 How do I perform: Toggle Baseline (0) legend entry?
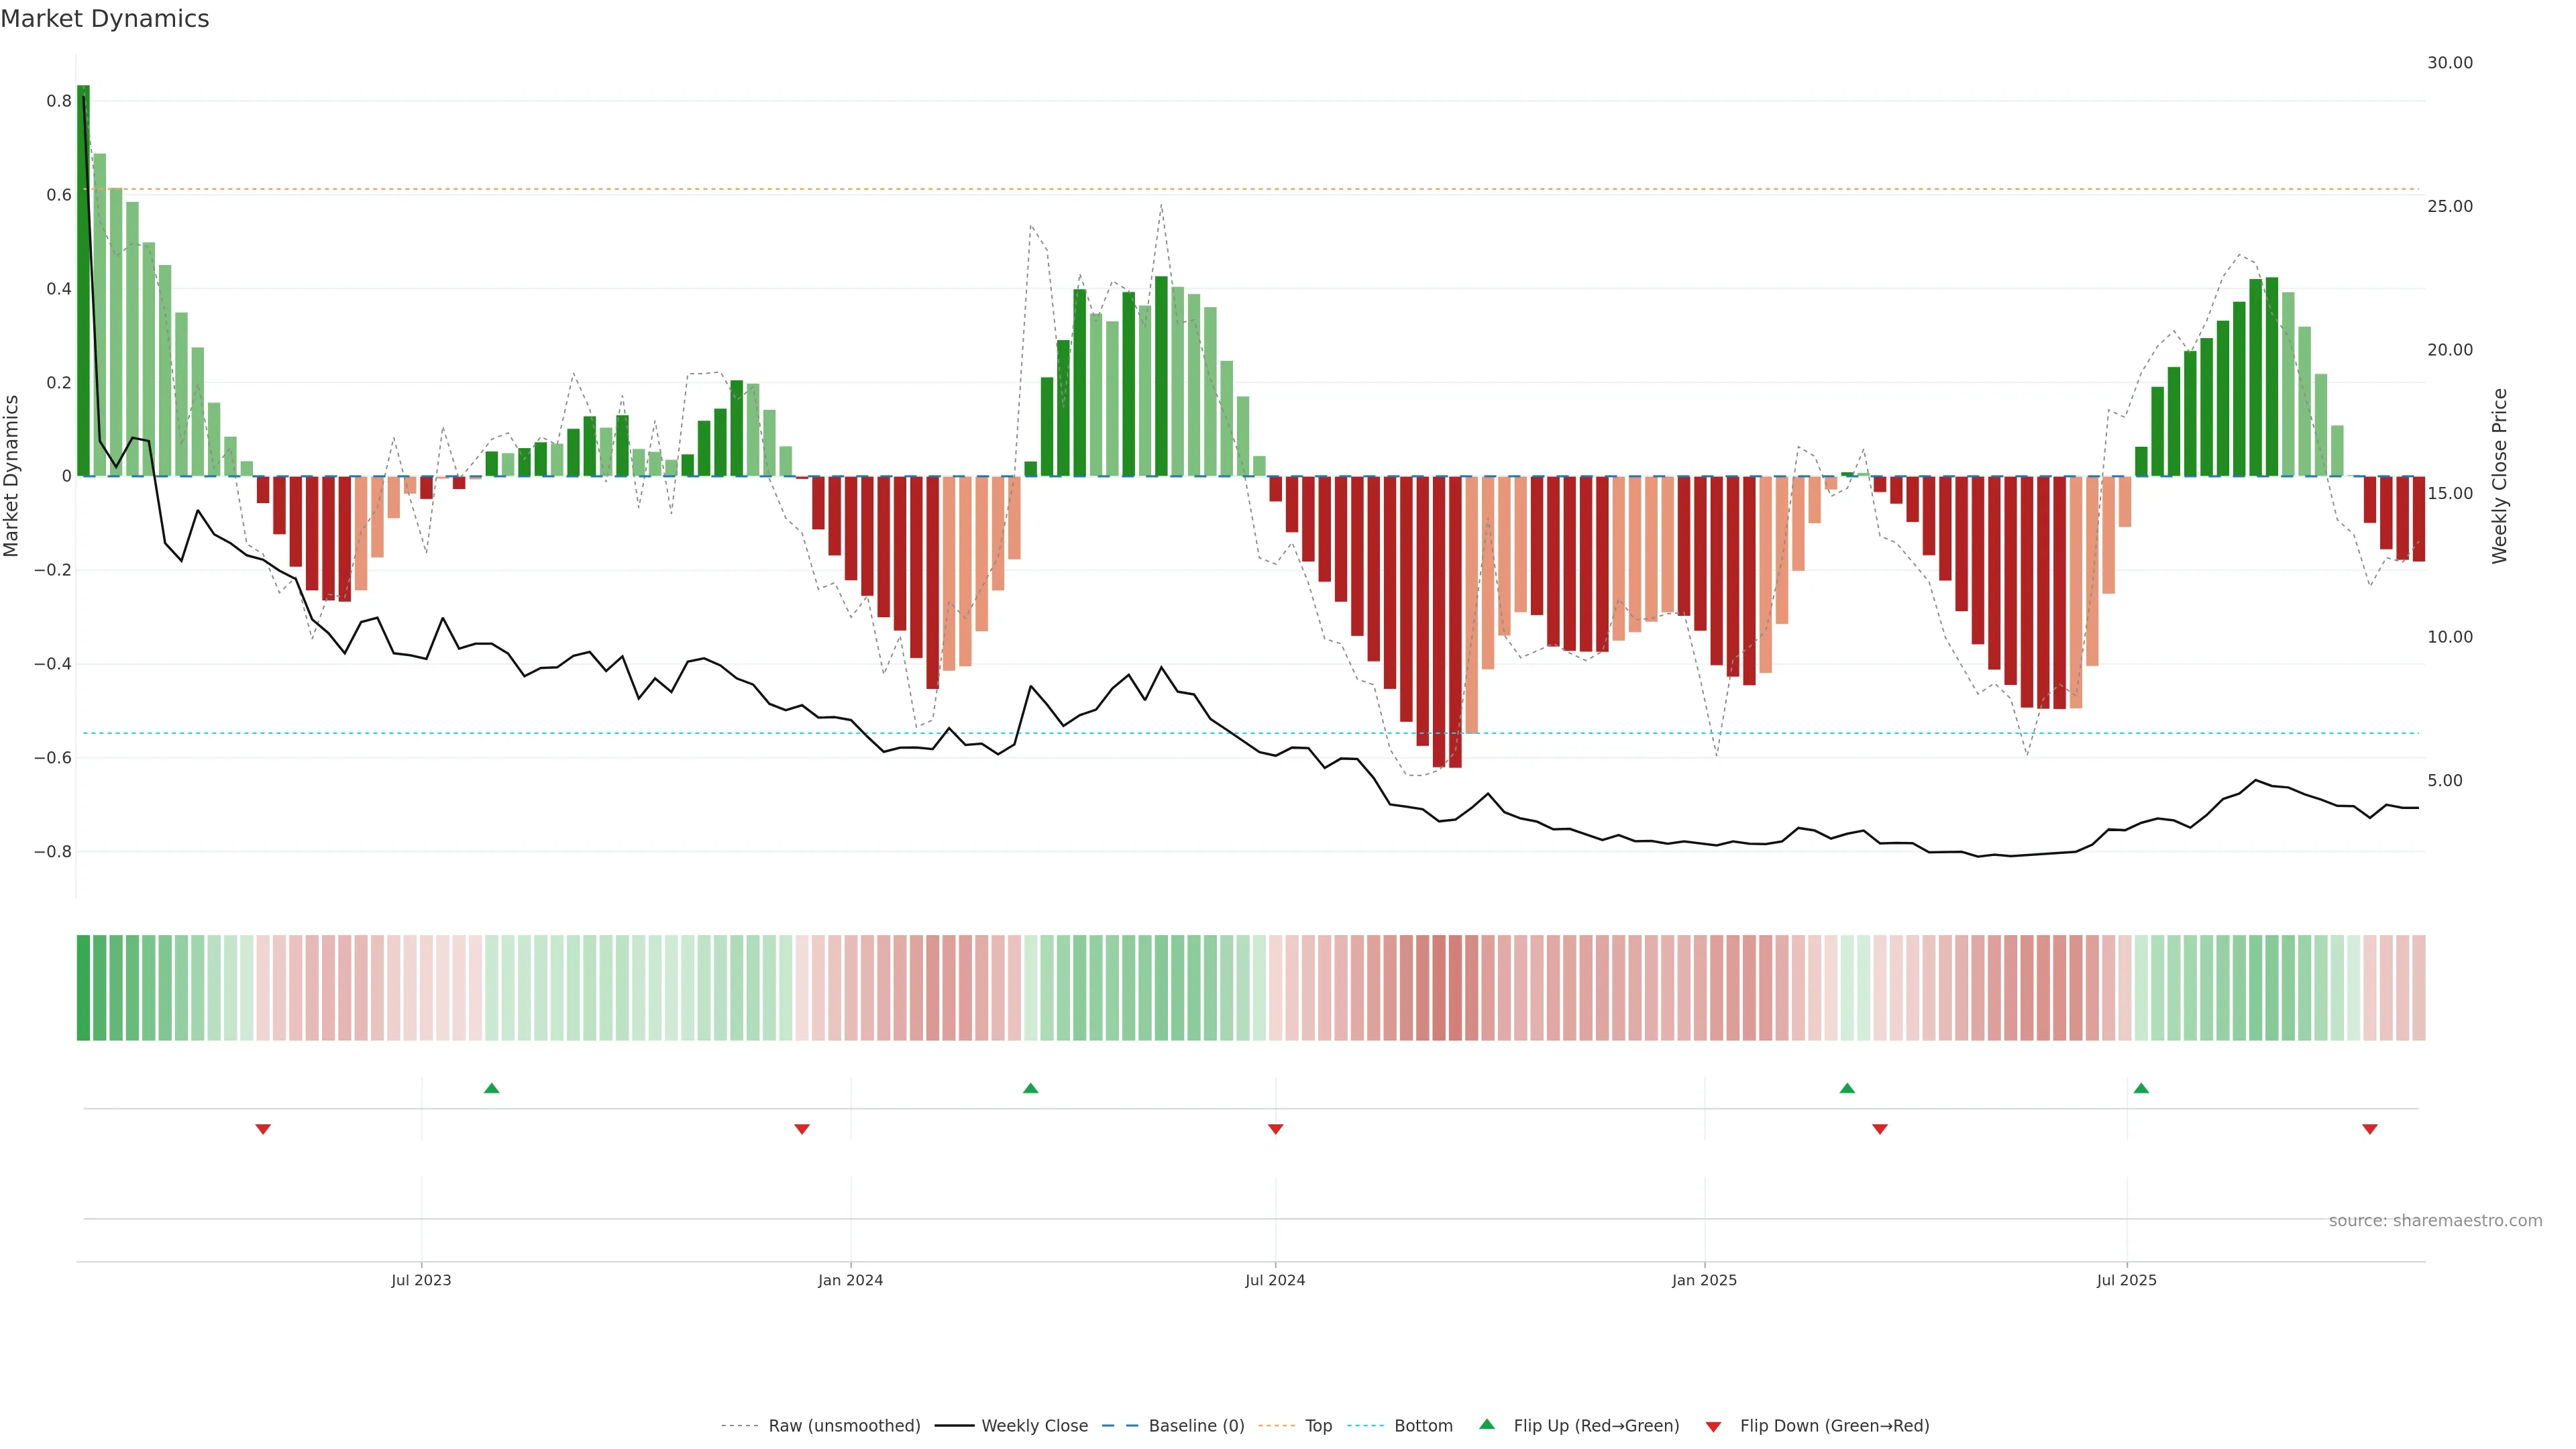click(1196, 1426)
